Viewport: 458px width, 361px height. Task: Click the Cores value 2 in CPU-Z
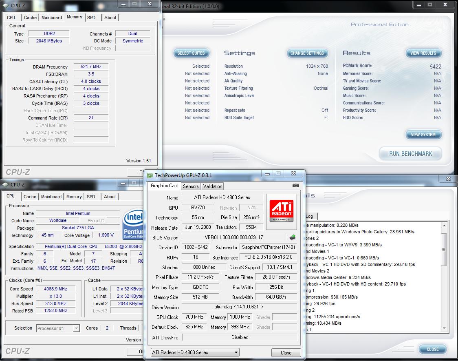point(107,328)
